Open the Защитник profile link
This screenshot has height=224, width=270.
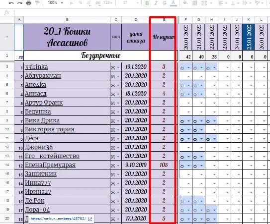click(x=41, y=174)
